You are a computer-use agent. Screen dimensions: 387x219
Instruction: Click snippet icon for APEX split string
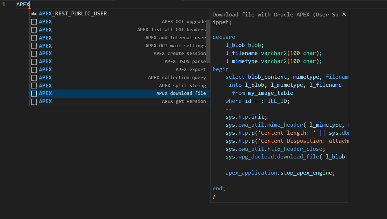point(34,85)
